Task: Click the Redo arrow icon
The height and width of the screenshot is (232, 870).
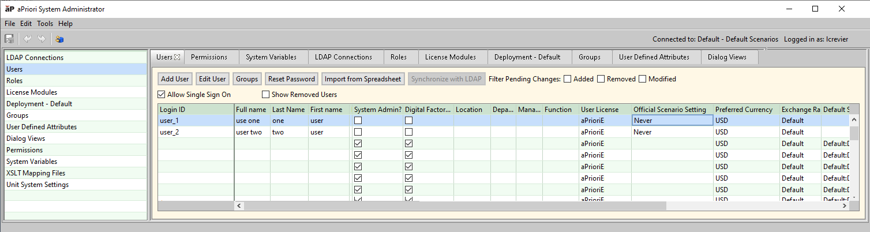Action: click(x=42, y=39)
